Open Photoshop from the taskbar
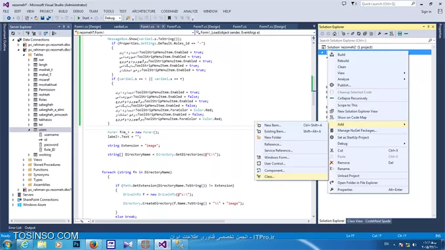Image resolution: width=445 pixels, height=250 pixels. pyautogui.click(x=76, y=244)
